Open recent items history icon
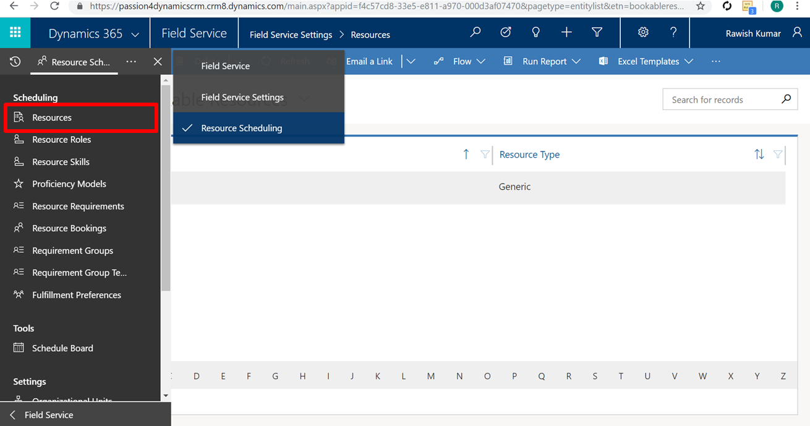Image resolution: width=810 pixels, height=426 pixels. (15, 61)
